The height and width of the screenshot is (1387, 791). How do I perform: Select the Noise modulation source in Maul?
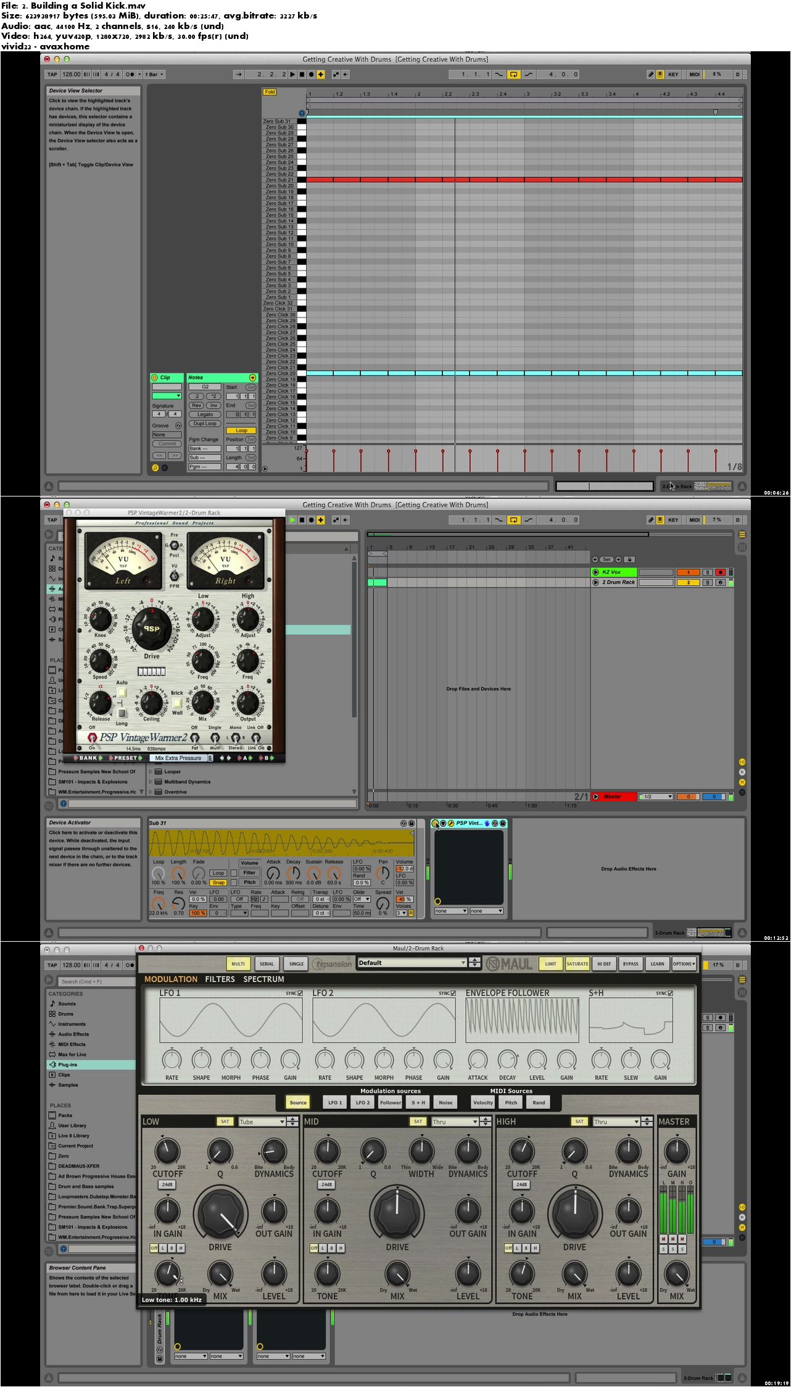point(445,1102)
